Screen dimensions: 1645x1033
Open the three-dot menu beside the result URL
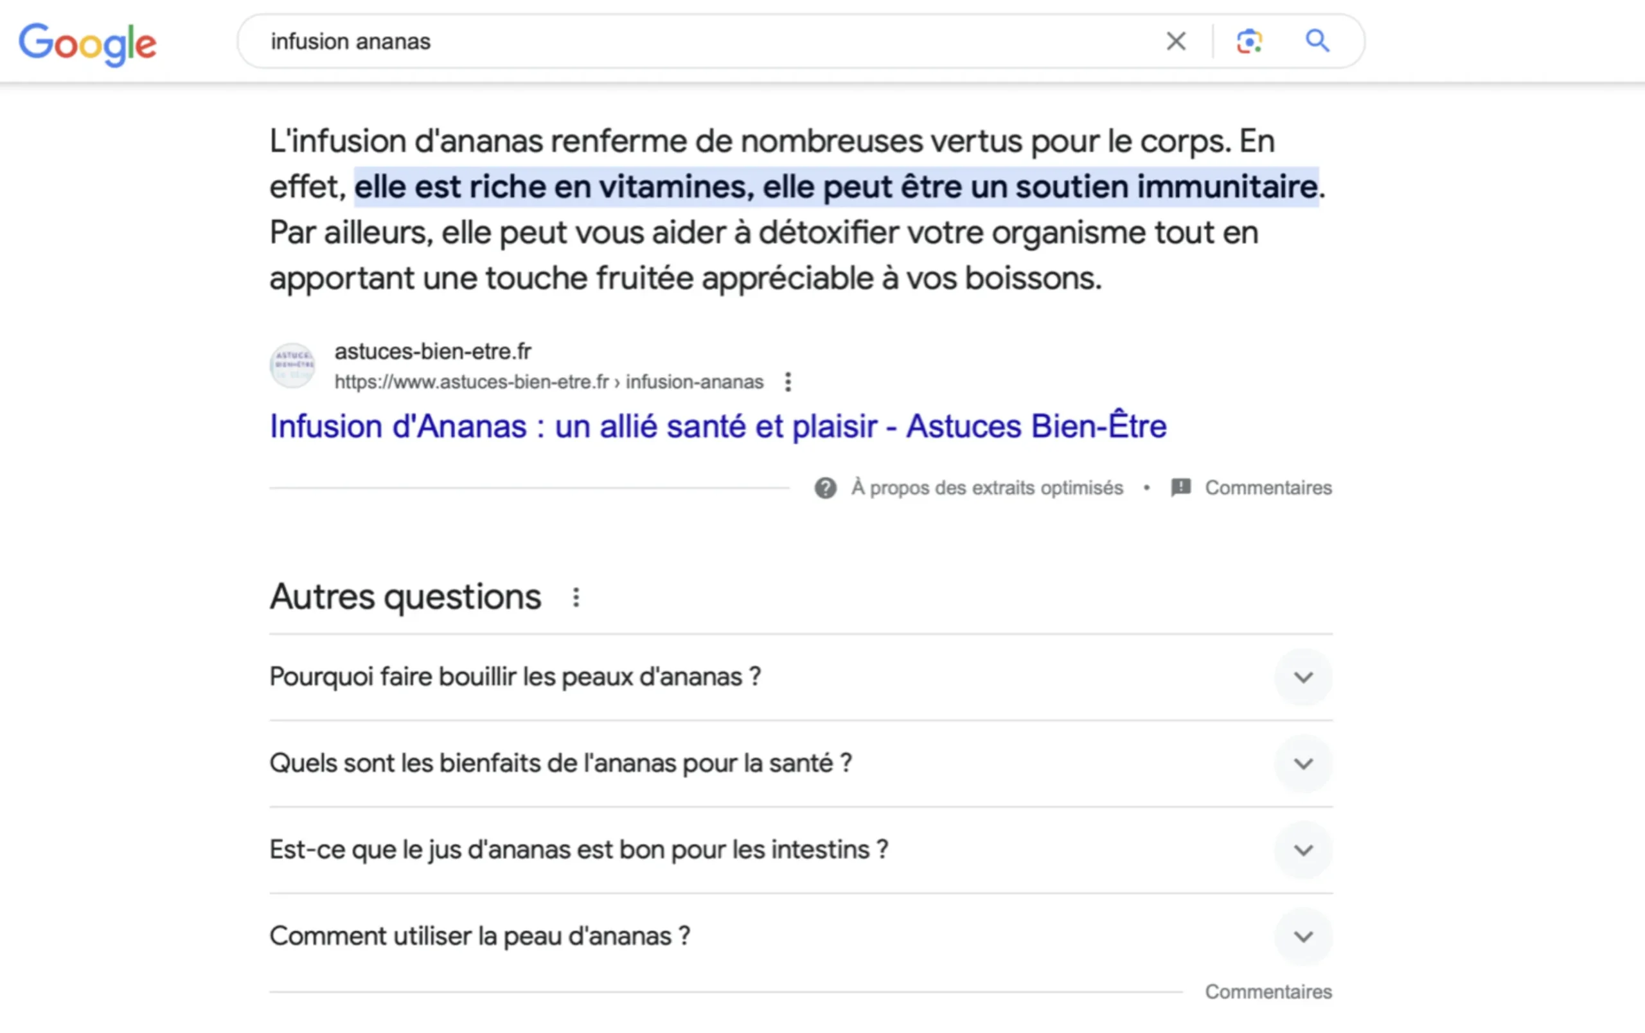[x=788, y=382]
